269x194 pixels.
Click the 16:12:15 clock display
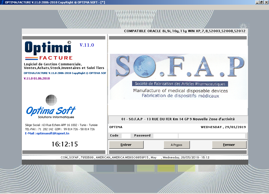click(65, 144)
